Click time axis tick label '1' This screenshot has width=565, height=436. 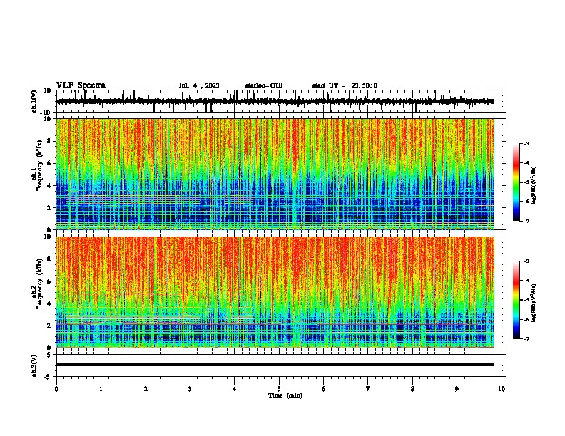(x=101, y=389)
